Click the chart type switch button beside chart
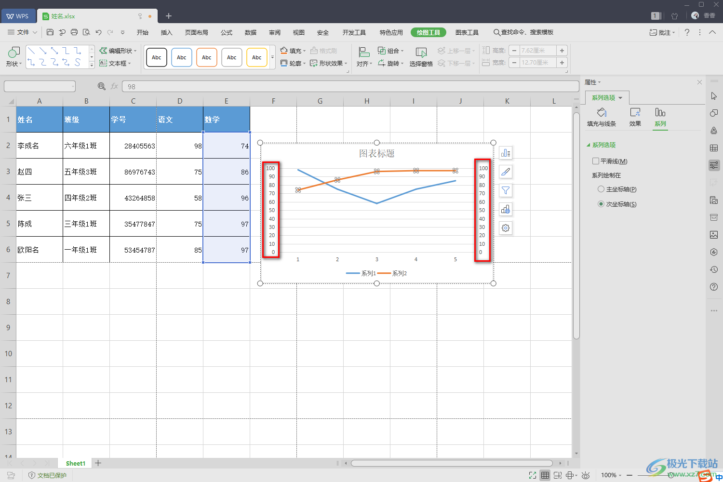723x482 pixels. [506, 209]
